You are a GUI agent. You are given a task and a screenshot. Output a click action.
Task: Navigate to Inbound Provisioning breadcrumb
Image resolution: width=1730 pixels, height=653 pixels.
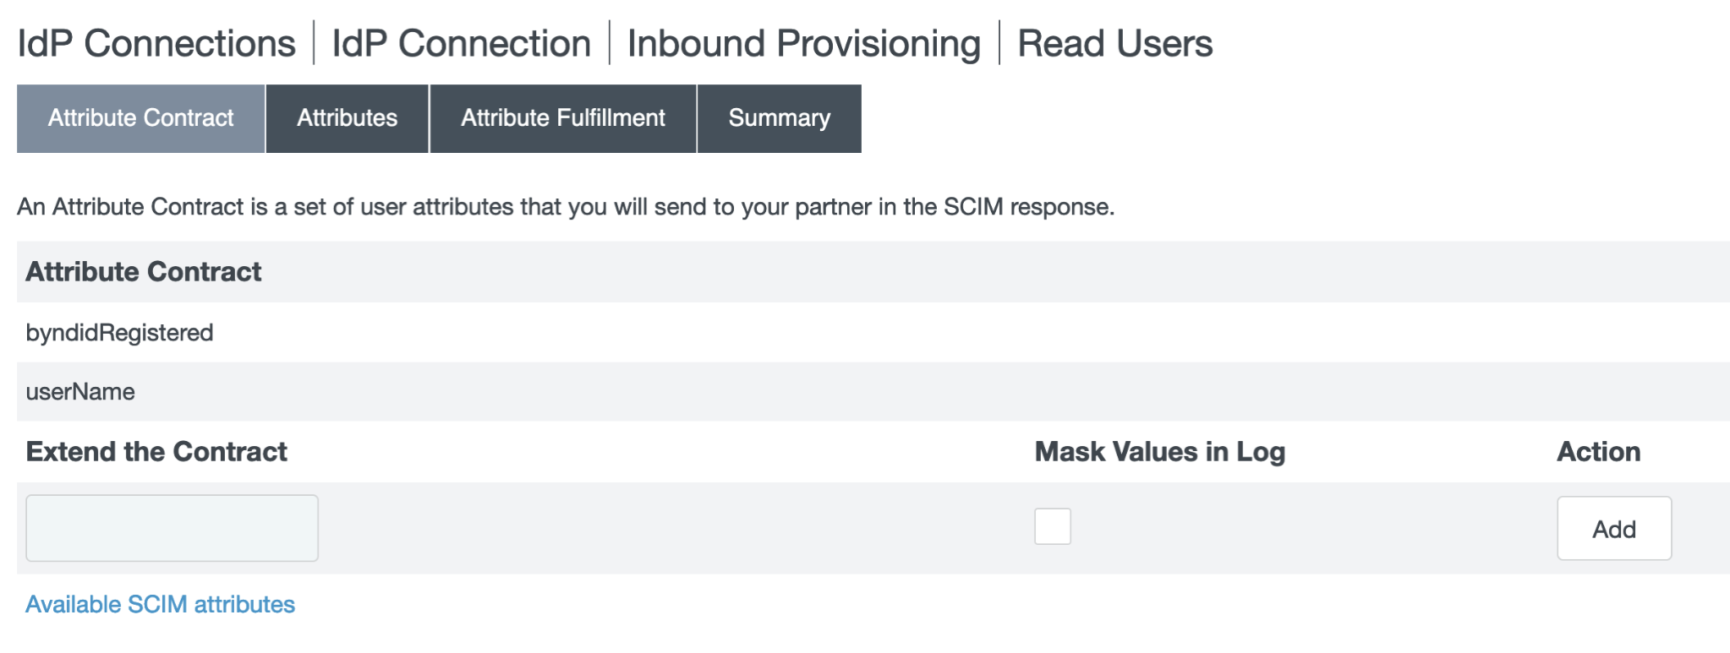803,44
